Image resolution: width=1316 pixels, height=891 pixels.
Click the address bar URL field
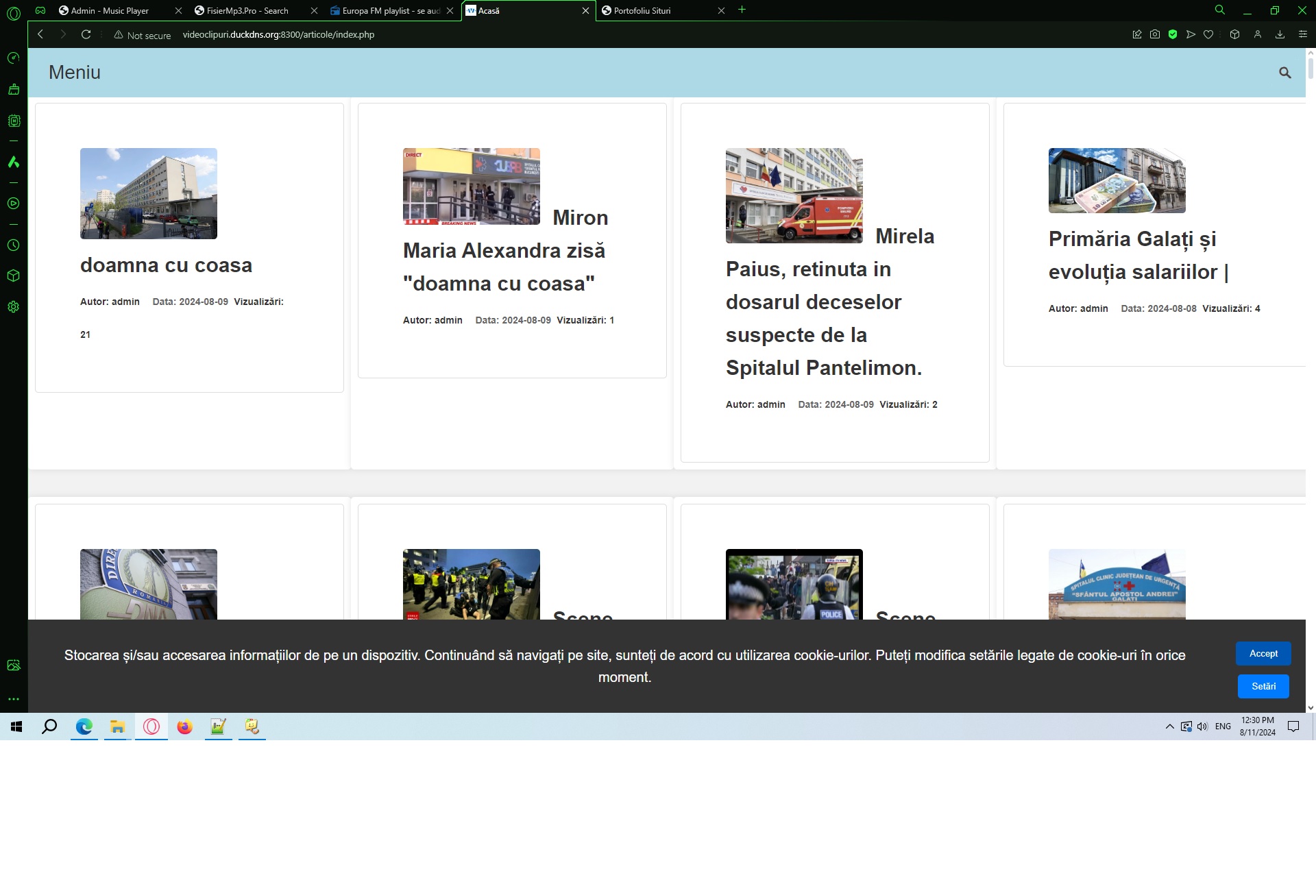click(x=278, y=34)
